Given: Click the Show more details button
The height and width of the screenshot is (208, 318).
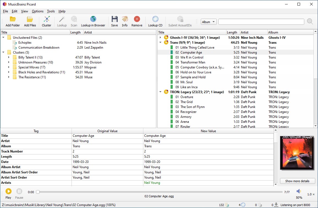Looking at the screenshot, I should click(297, 181).
